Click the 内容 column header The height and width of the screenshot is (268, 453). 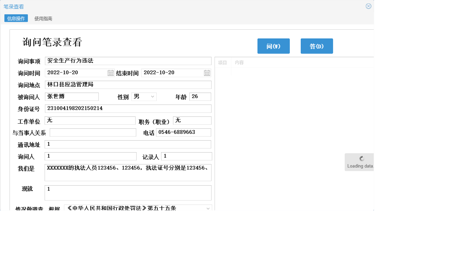[239, 62]
